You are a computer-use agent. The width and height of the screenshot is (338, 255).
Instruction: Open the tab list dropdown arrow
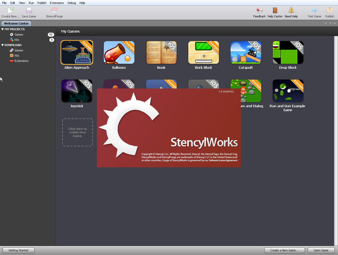click(335, 23)
